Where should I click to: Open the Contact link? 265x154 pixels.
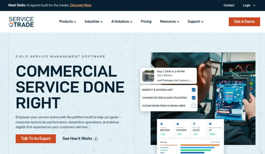point(229,5)
